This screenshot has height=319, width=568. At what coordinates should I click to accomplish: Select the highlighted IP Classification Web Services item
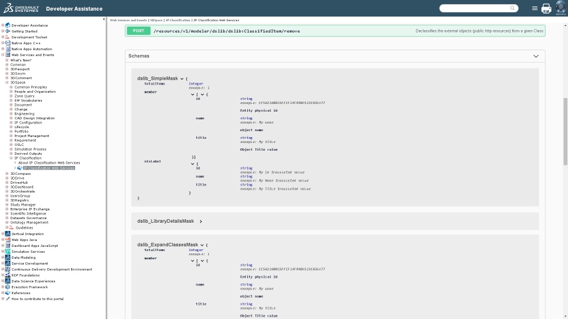(x=49, y=168)
